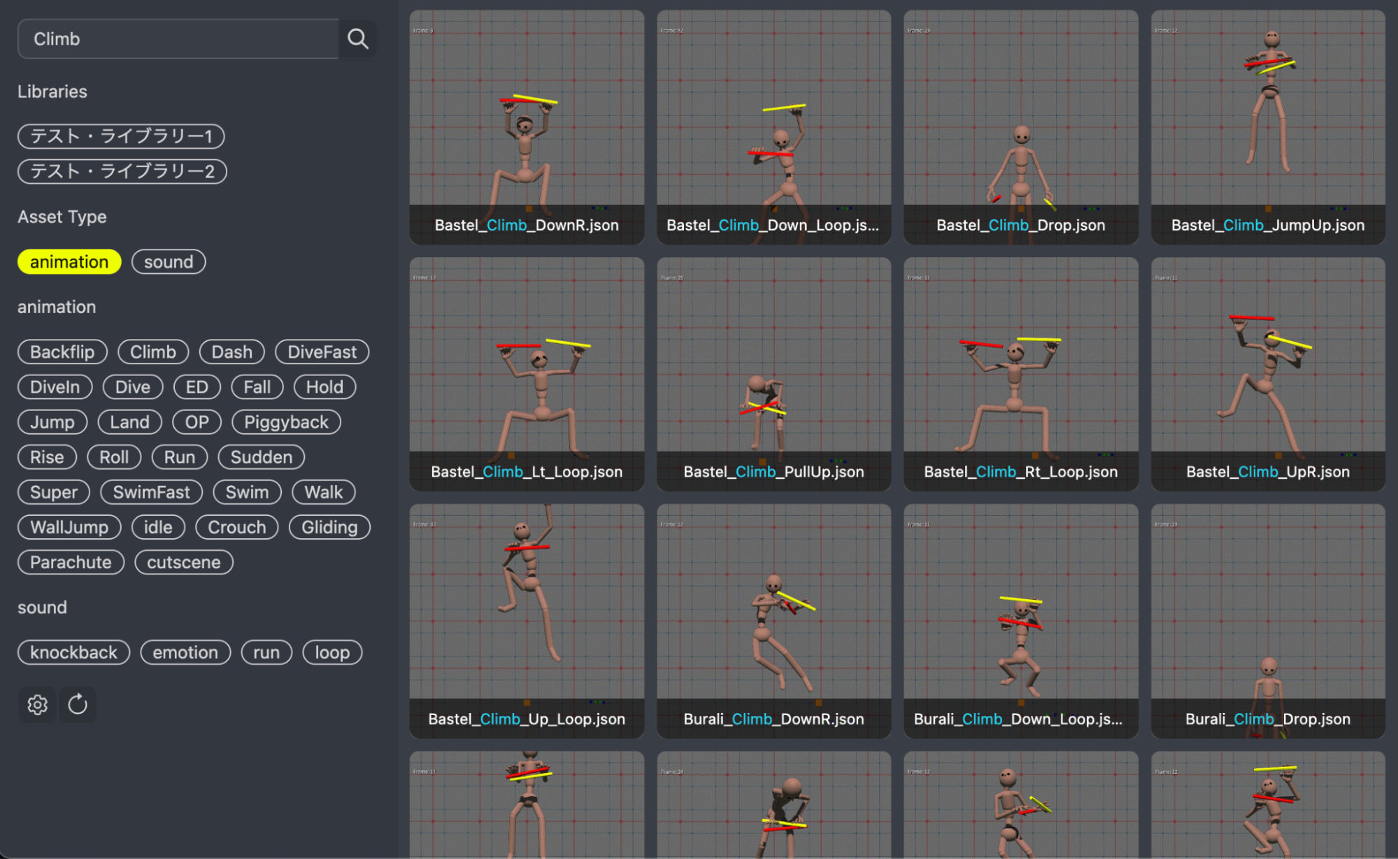Pick the Crouch tag
Screen dimensions: 1398x859
237,526
